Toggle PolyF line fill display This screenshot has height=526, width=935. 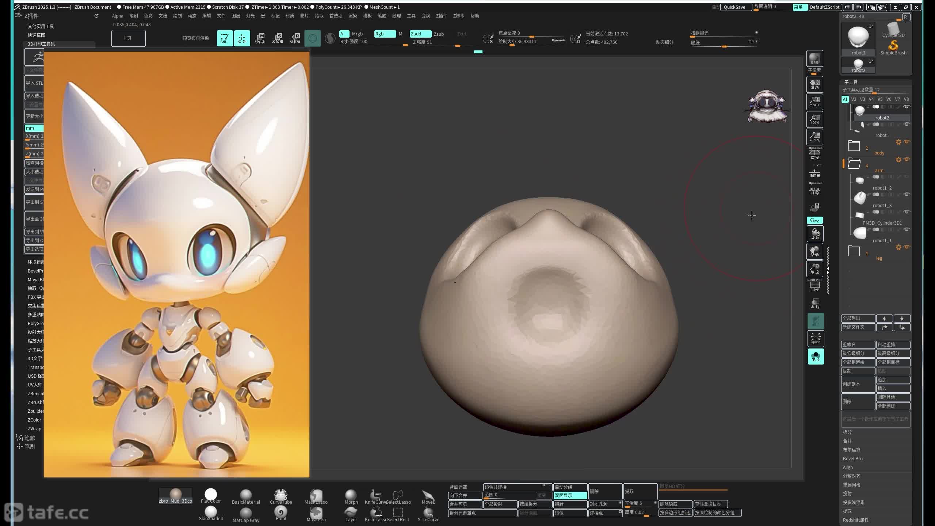(x=814, y=285)
